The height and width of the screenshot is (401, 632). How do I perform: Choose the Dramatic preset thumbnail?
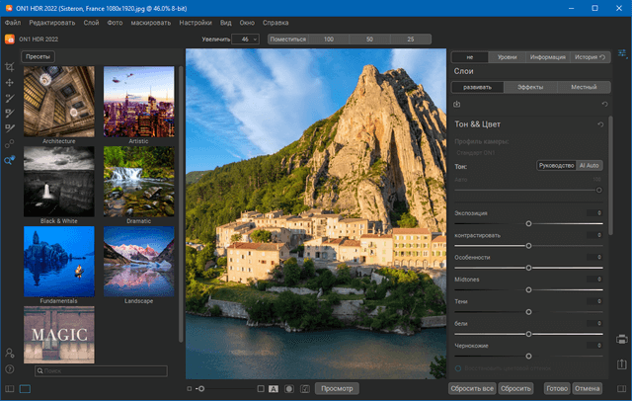138,183
